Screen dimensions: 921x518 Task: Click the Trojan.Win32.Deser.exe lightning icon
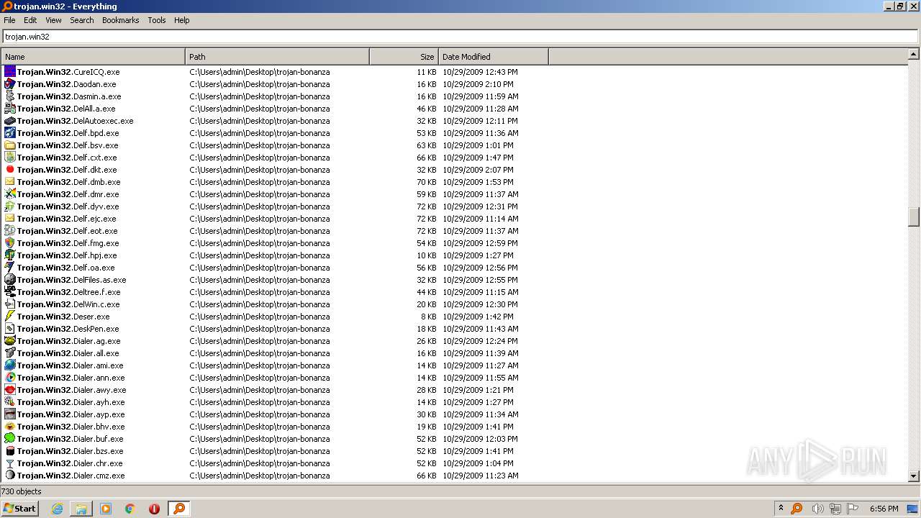coord(10,317)
